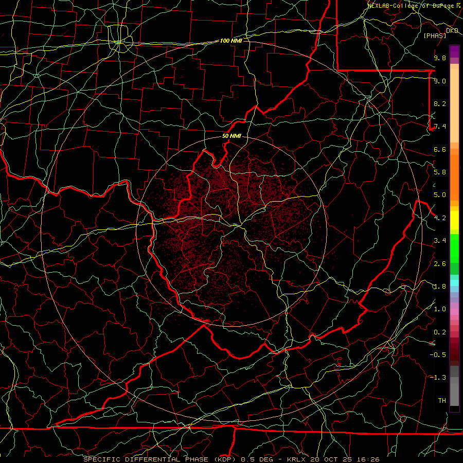This screenshot has width=463, height=463.
Task: Click the KRLX radar site identifier
Action: pyautogui.click(x=297, y=459)
